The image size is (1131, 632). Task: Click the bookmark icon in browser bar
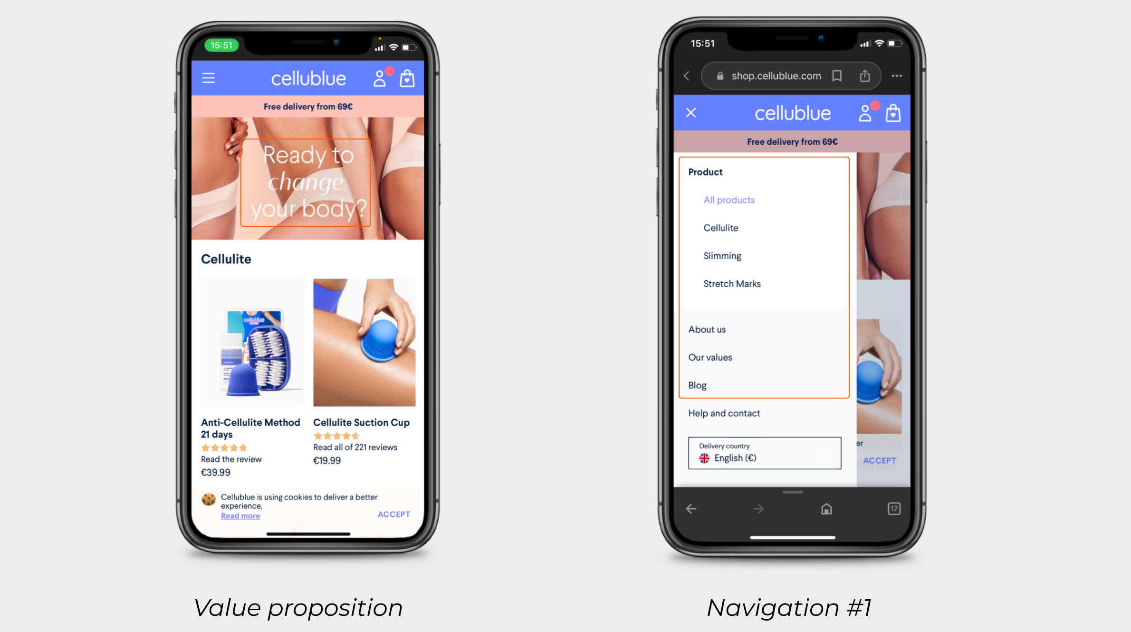[837, 75]
